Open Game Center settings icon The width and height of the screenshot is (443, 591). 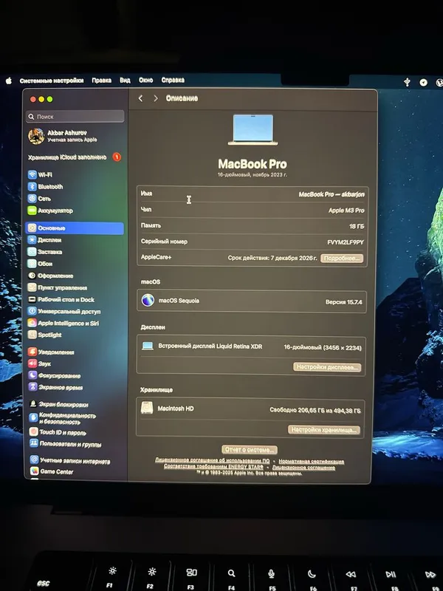tap(34, 471)
